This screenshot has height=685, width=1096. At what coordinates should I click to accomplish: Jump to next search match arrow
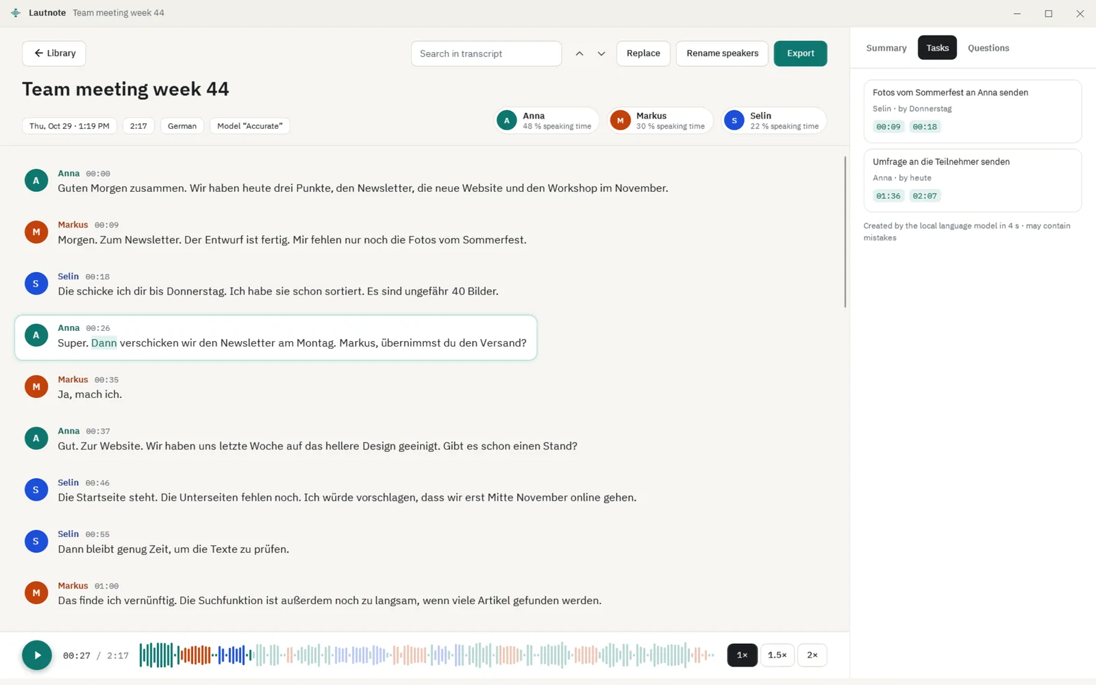(601, 53)
